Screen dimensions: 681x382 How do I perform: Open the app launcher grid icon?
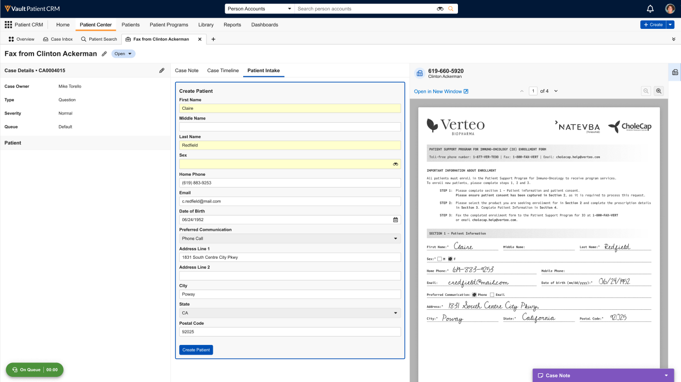pyautogui.click(x=8, y=25)
